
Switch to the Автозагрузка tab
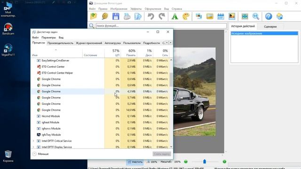(112, 43)
